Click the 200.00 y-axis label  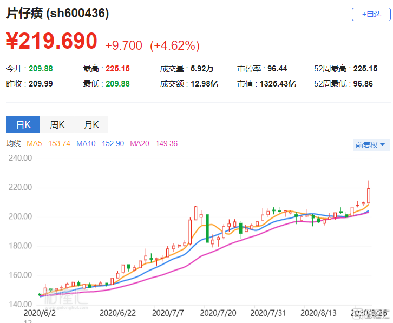[21, 217]
